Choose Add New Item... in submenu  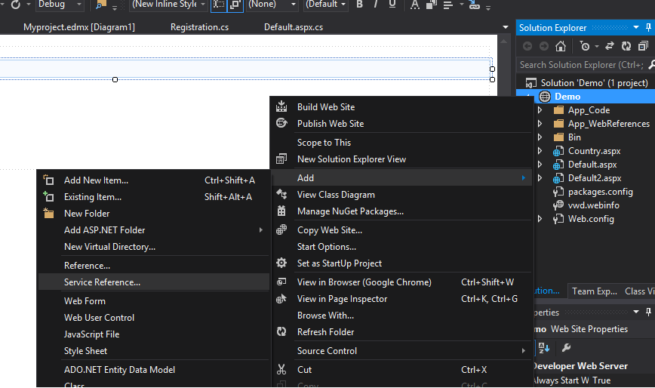click(96, 180)
